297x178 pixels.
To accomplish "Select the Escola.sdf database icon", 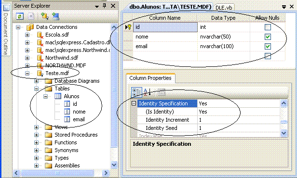I will tap(40, 35).
